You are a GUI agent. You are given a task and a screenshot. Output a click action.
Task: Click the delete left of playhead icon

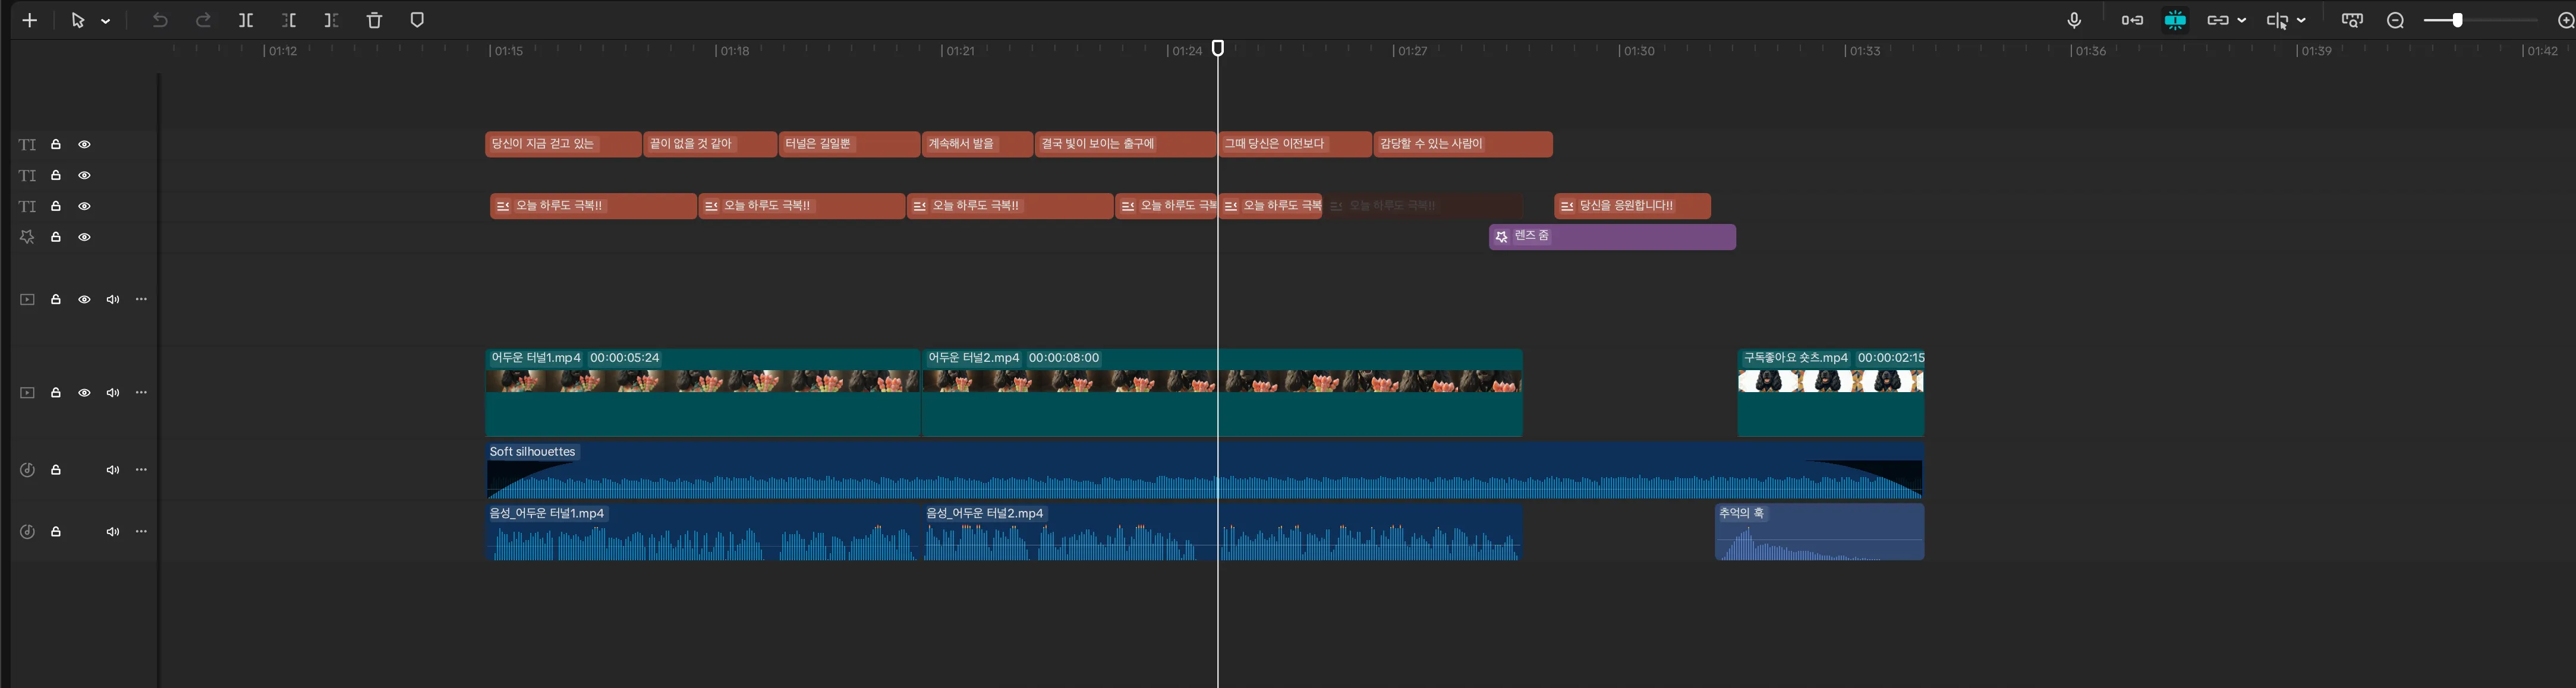(289, 20)
